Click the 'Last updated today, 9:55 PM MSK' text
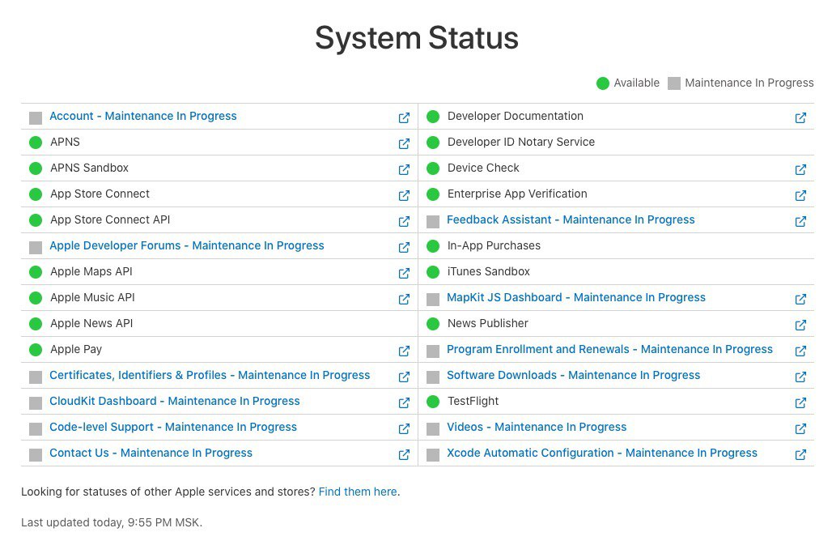Screen dimensions: 832x545 pos(112,522)
